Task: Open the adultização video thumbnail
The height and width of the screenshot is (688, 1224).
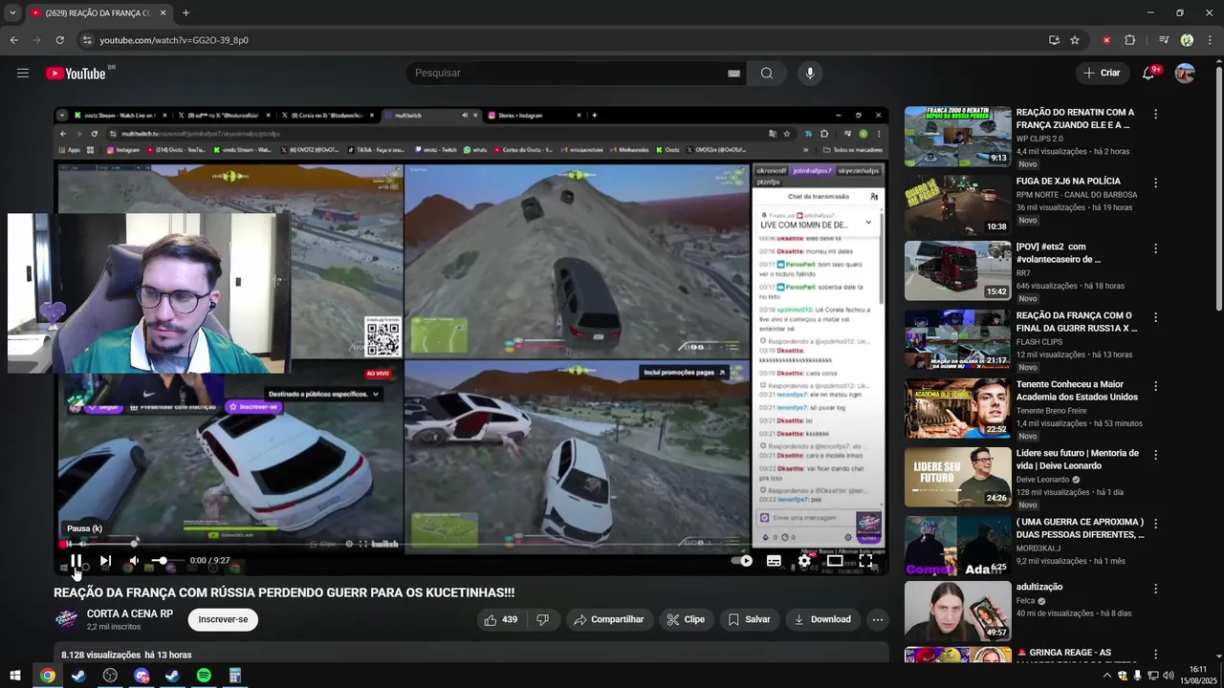Action: pos(957,611)
